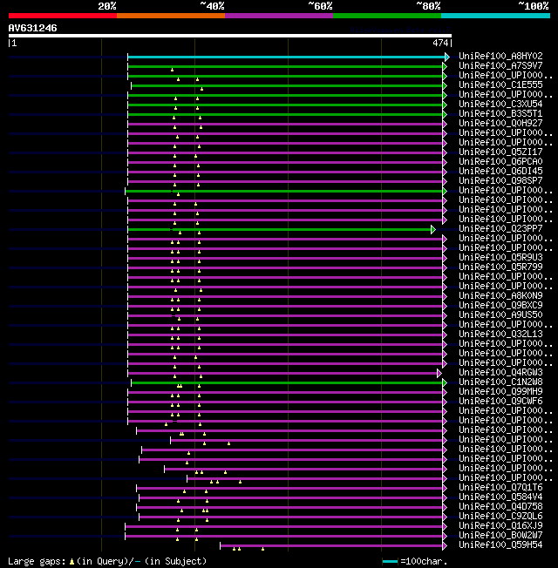
Task: Click the '(in Subject)' legend text
Action: [x=175, y=562]
